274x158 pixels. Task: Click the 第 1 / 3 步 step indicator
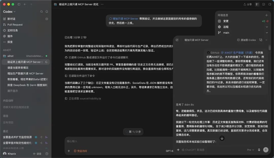coord(133,132)
